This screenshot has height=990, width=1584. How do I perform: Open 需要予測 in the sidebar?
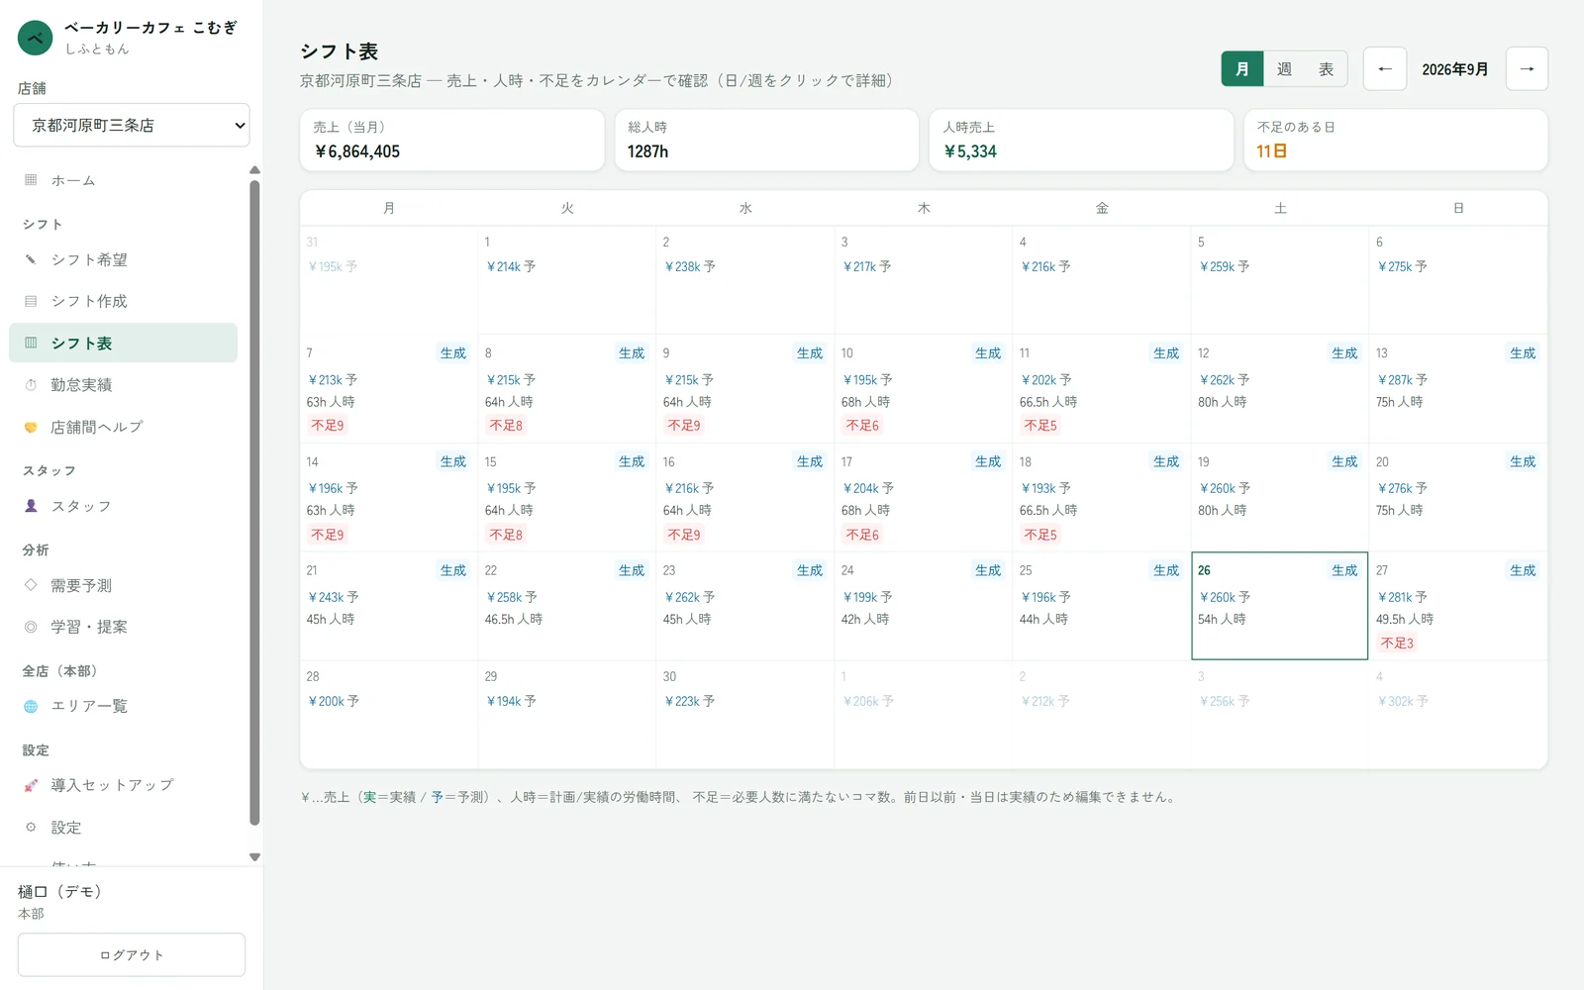click(x=124, y=585)
